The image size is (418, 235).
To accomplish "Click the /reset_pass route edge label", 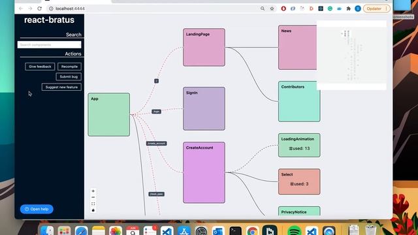I will coord(157,194).
